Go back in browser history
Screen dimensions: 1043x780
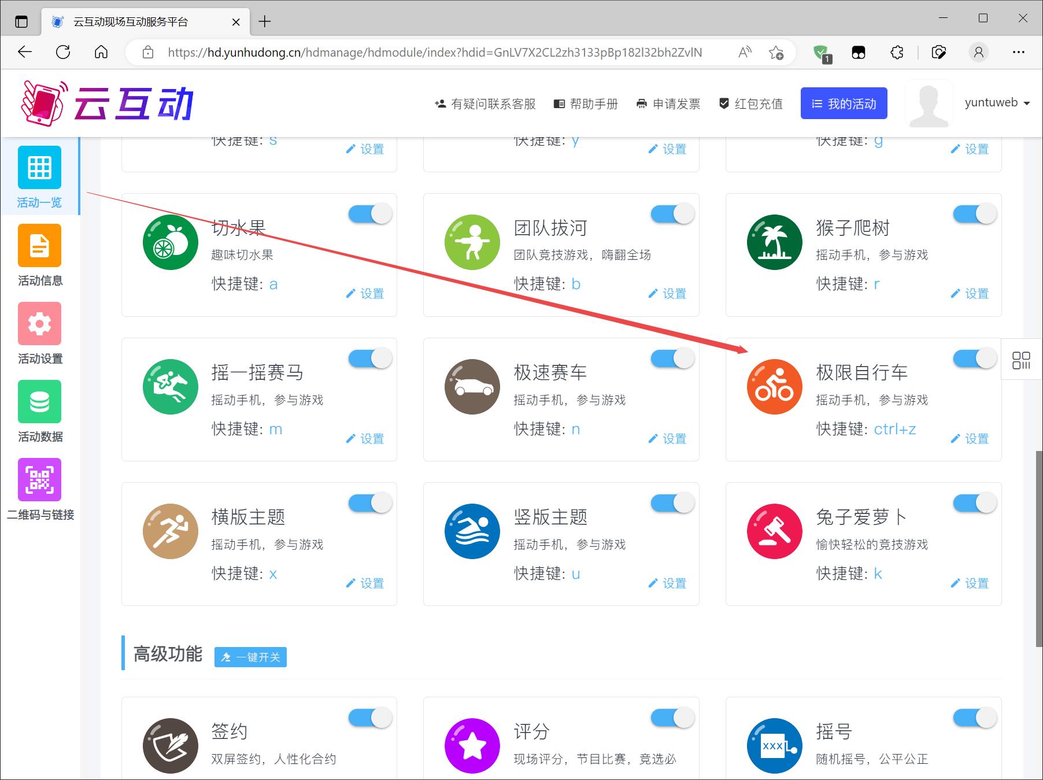coord(25,52)
